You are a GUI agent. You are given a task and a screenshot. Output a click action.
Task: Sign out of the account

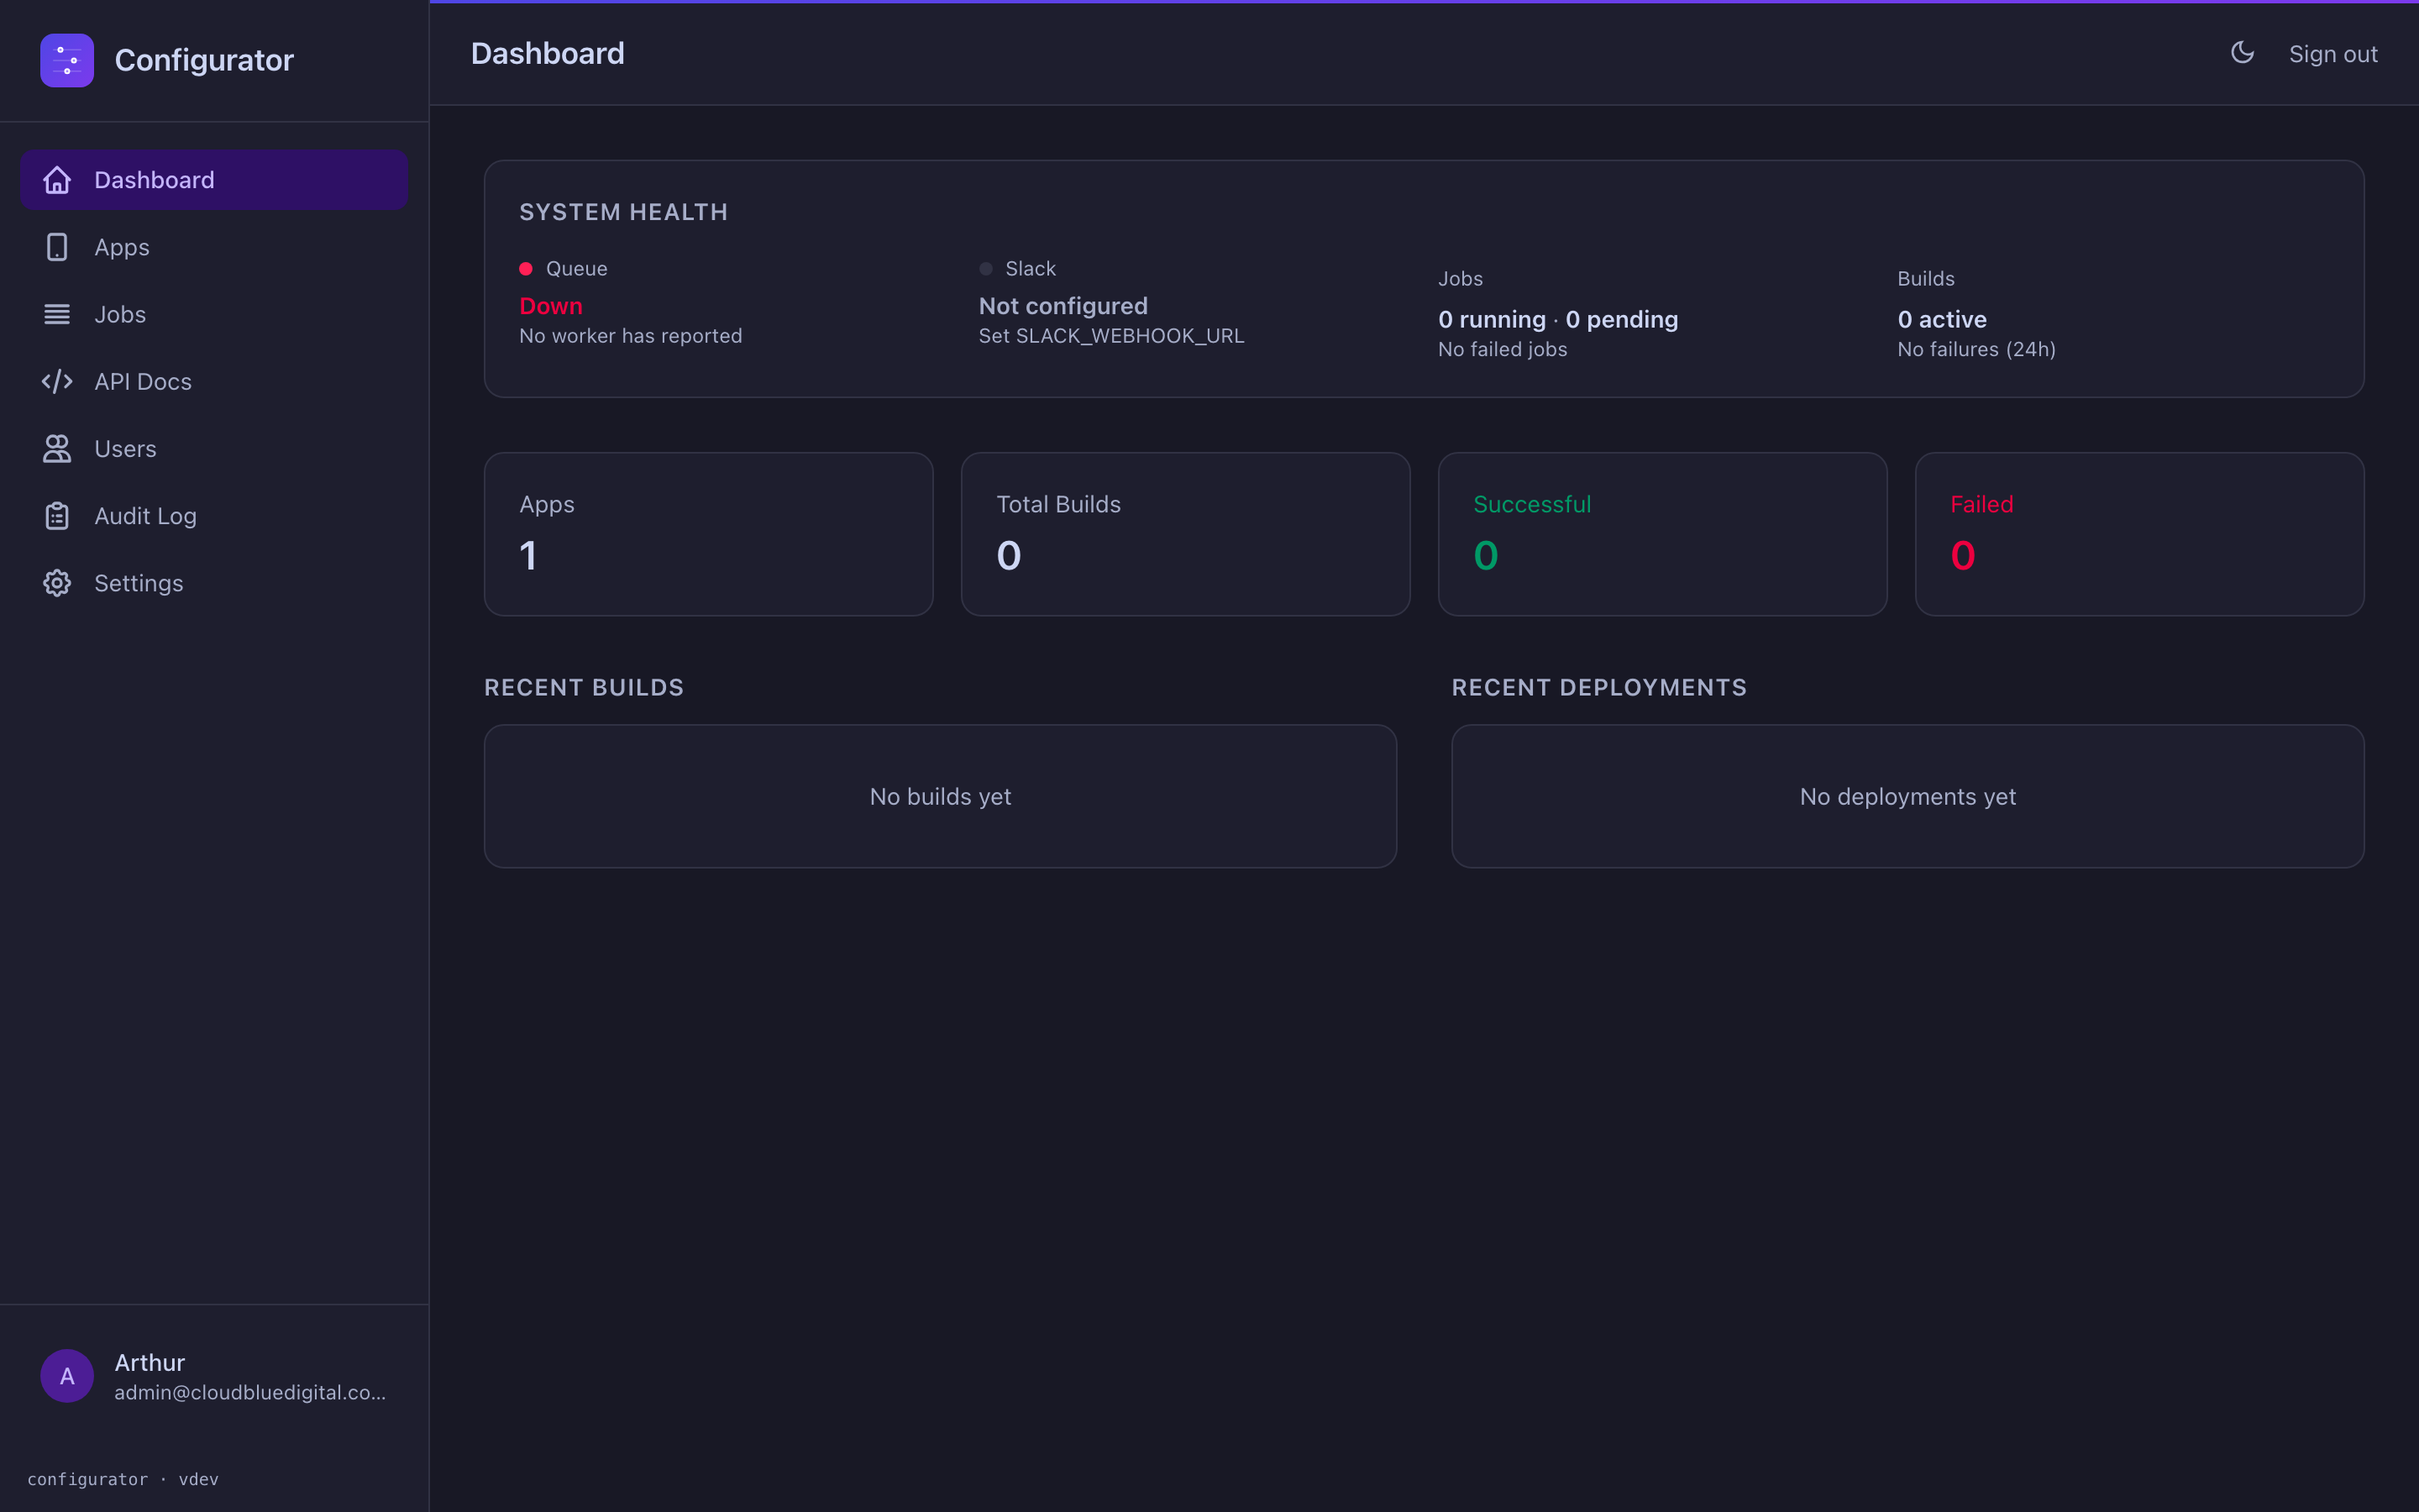pos(2333,54)
